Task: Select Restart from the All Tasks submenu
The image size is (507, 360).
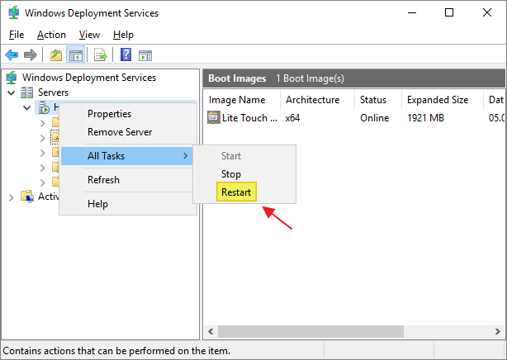Action: (x=236, y=192)
